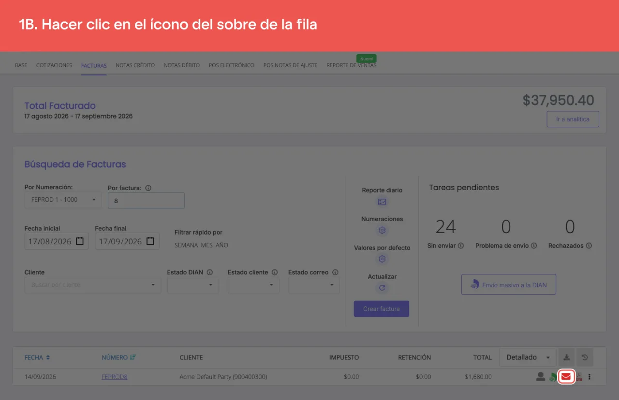Screen dimensions: 619x400
Task: Open calendar picker for Fecha final
Action: [150, 241]
